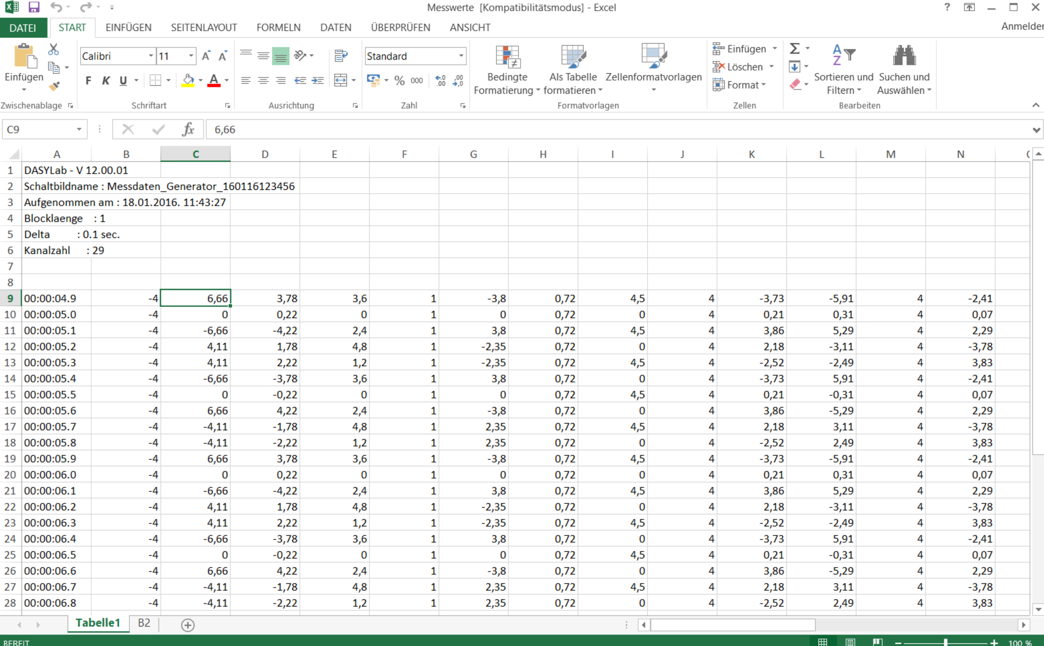
Task: Click the add new sheet plus button
Action: [x=188, y=625]
